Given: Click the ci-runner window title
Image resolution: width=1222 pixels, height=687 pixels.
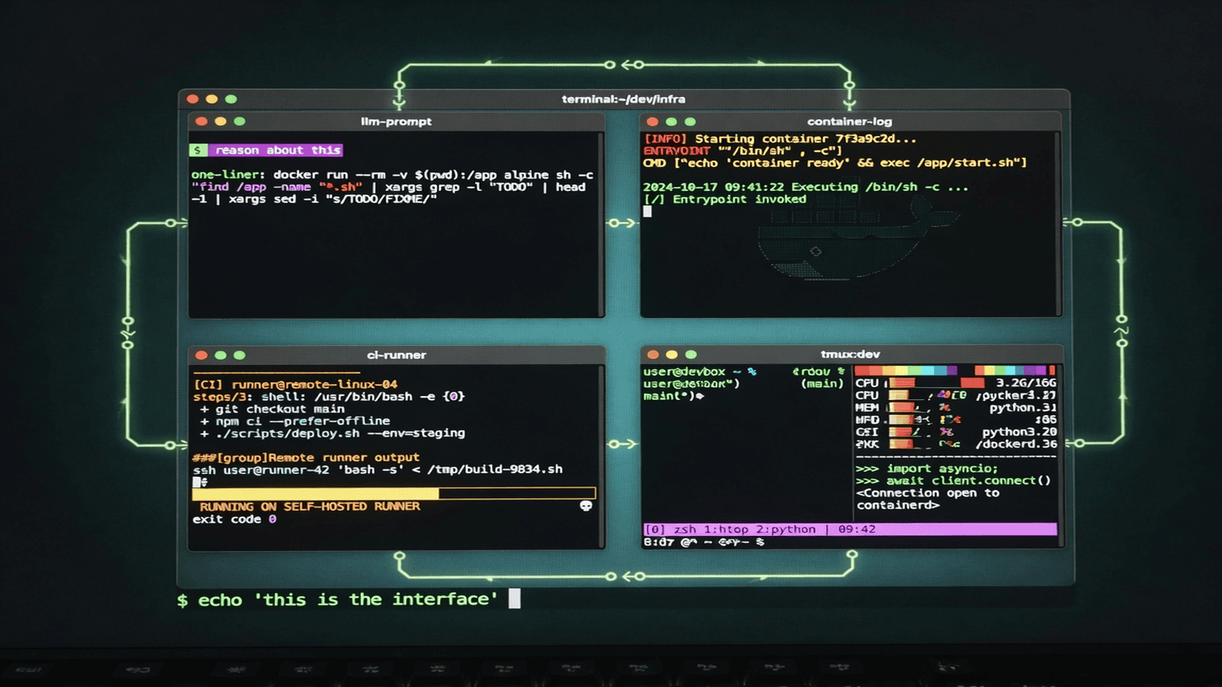Looking at the screenshot, I should click(x=396, y=355).
